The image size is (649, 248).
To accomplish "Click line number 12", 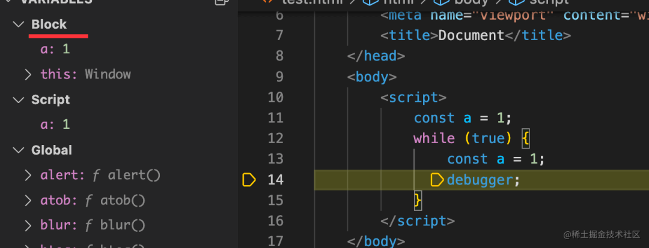I will click(275, 138).
